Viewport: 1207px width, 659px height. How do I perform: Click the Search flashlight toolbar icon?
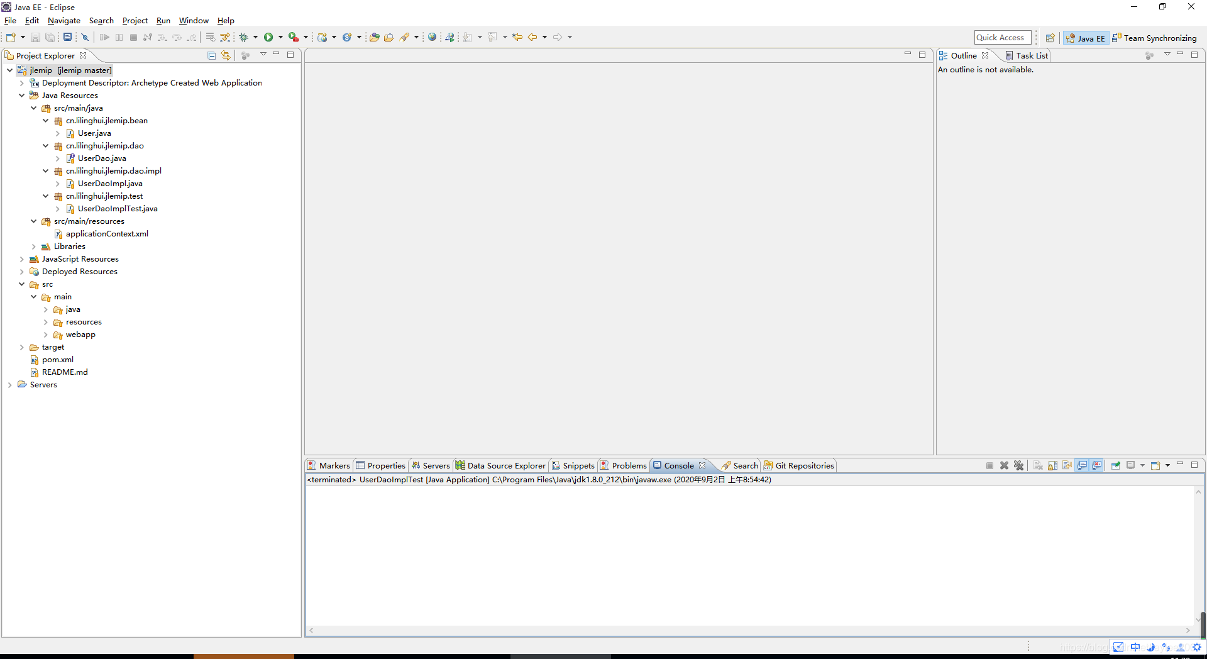[405, 37]
